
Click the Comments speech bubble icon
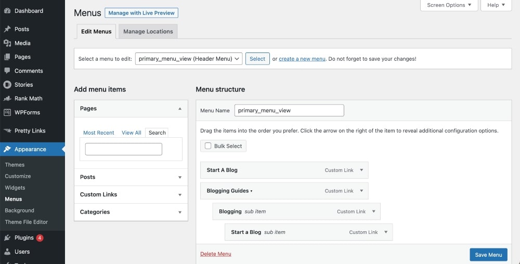pos(7,71)
